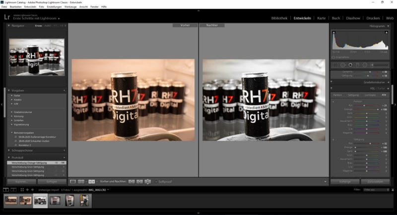Add snapshot with Schnappschüsse plus icon
The height and width of the screenshot is (215, 397).
click(x=65, y=150)
